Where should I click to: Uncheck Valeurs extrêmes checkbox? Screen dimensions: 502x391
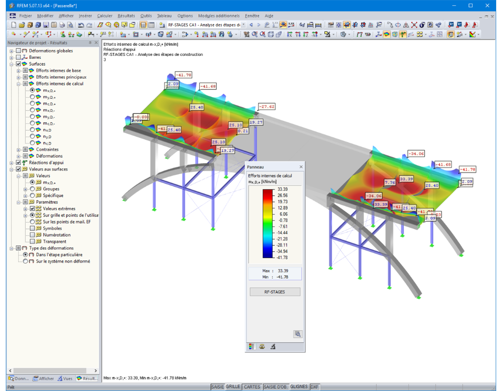click(32, 208)
